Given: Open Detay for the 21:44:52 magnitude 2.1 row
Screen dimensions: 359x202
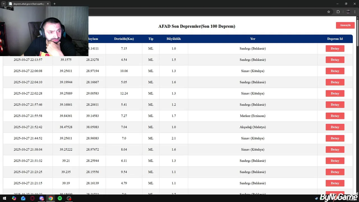Looking at the screenshot, I should (335, 138).
